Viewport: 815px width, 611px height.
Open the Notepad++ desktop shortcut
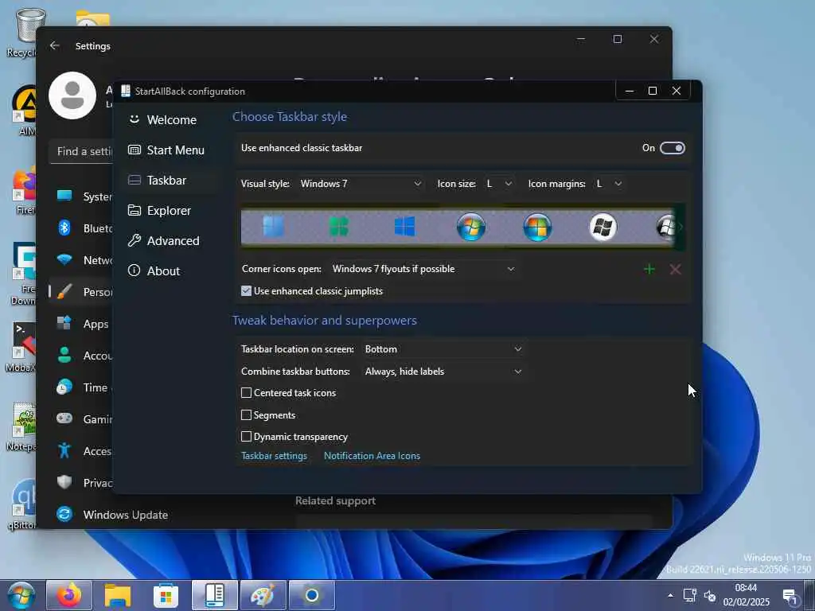click(21, 427)
